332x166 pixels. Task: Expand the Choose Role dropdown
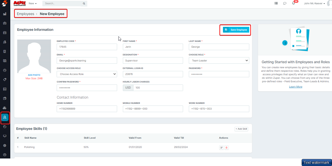pyautogui.click(x=219, y=60)
